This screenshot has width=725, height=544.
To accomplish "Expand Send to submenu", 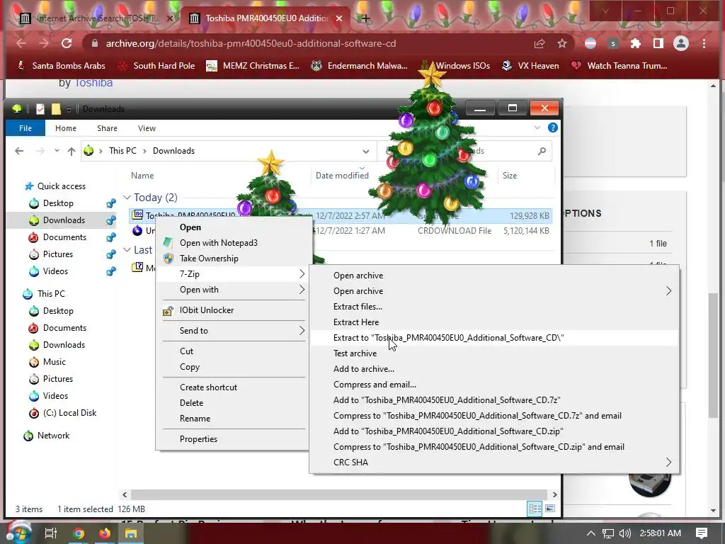I will (232, 331).
